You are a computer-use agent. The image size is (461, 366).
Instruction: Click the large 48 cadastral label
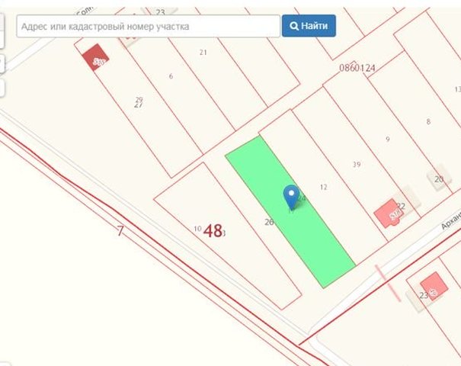213,231
